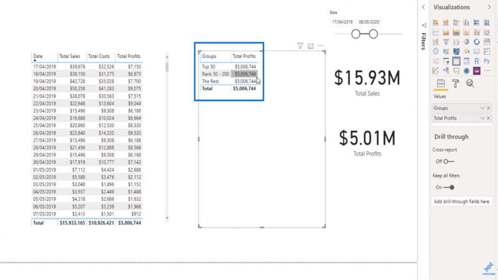Image resolution: width=498 pixels, height=280 pixels.
Task: Sort by the Total Sales column header
Action: 70,56
